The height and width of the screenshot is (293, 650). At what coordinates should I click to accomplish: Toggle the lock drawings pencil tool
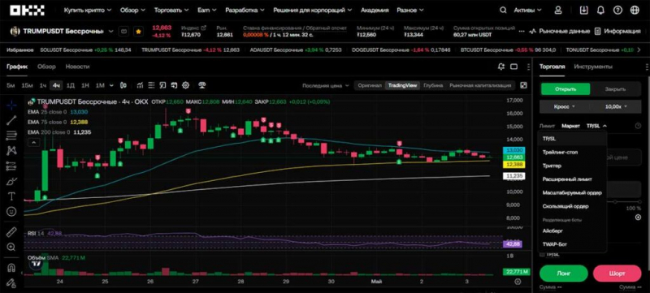coord(11,283)
